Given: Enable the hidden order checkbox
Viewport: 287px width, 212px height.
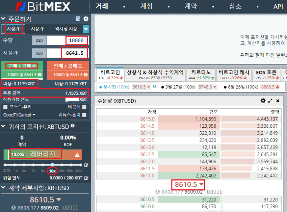Looking at the screenshot, I should [84, 107].
